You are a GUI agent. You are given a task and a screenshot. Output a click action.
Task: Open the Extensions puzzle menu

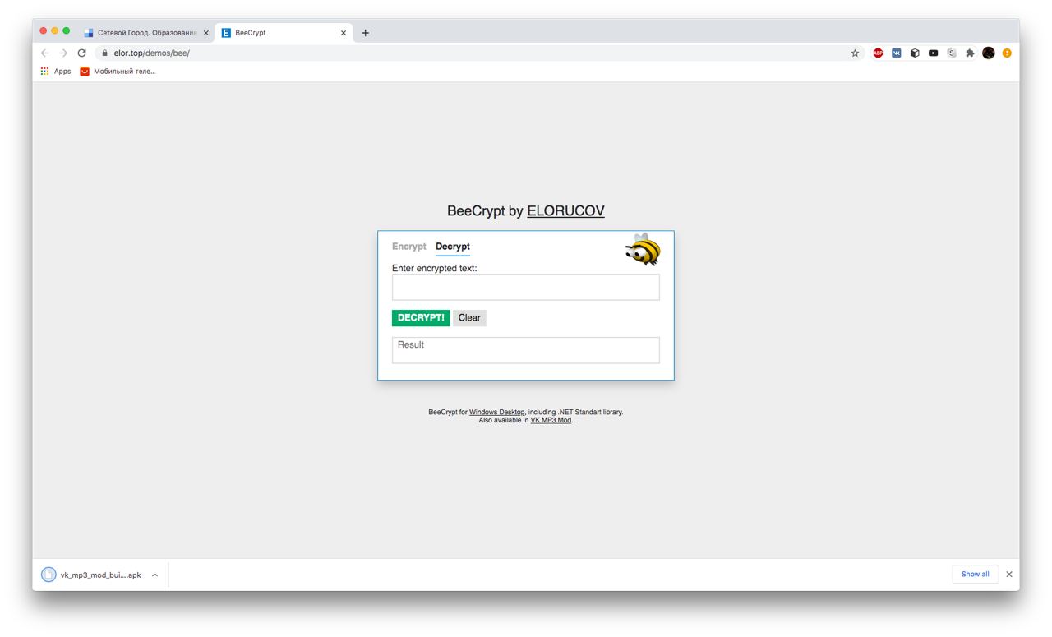click(x=970, y=53)
